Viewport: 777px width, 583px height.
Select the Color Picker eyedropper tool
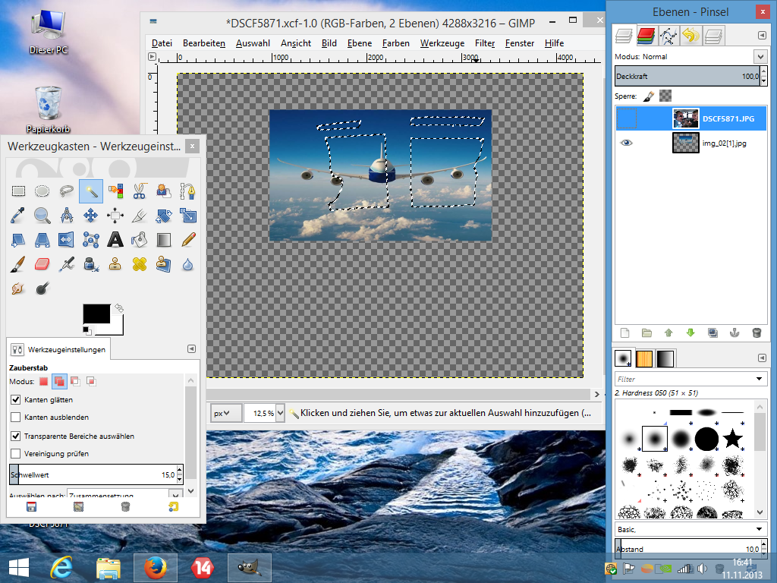click(18, 216)
